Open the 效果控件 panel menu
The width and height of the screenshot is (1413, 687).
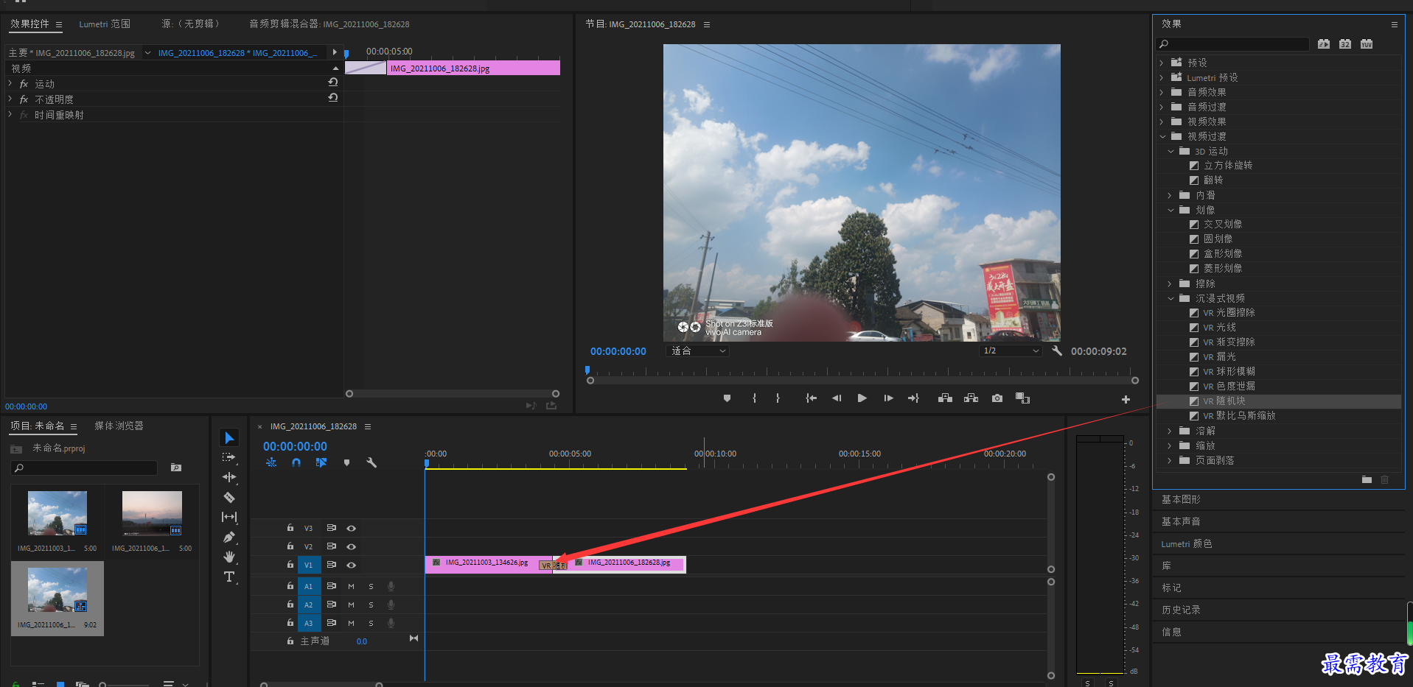click(x=59, y=24)
